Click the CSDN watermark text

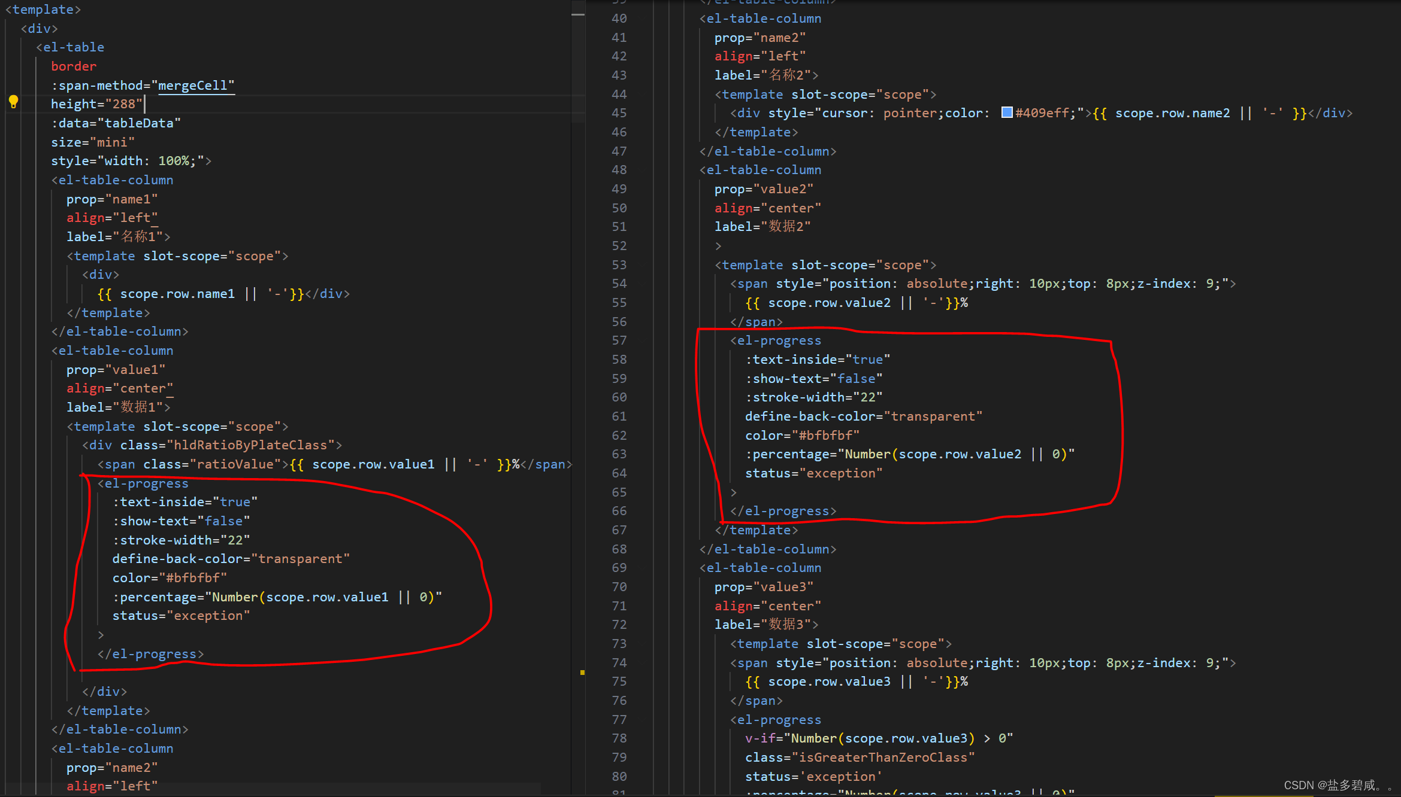pyautogui.click(x=1336, y=785)
